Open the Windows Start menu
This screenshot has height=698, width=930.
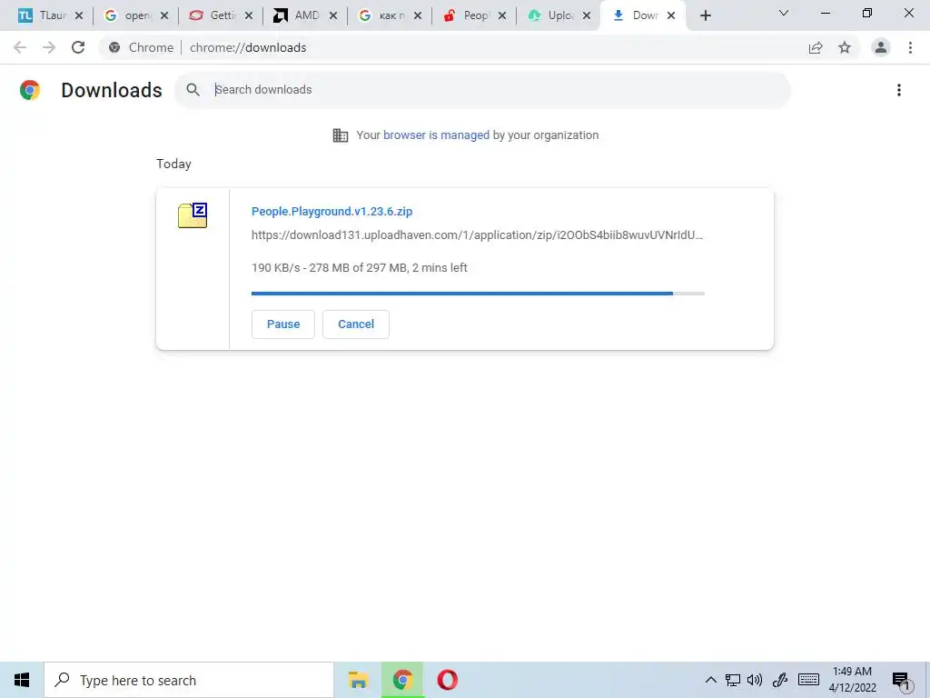click(22, 680)
